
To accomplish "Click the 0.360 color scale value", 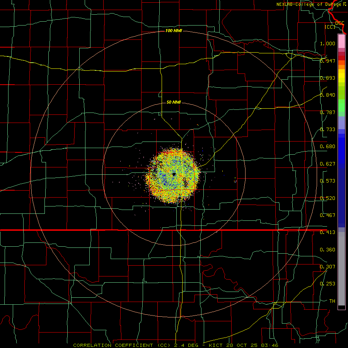I will click(x=328, y=250).
